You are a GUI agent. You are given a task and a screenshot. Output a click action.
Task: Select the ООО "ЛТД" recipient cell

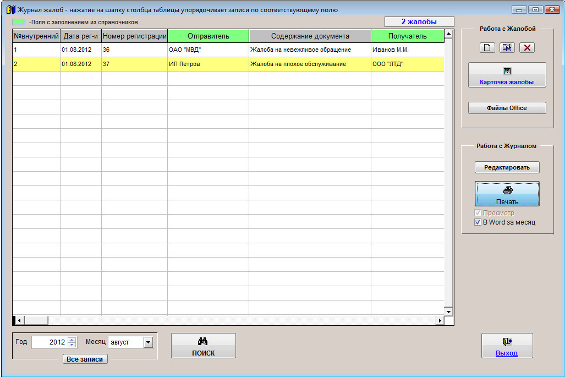pos(408,64)
